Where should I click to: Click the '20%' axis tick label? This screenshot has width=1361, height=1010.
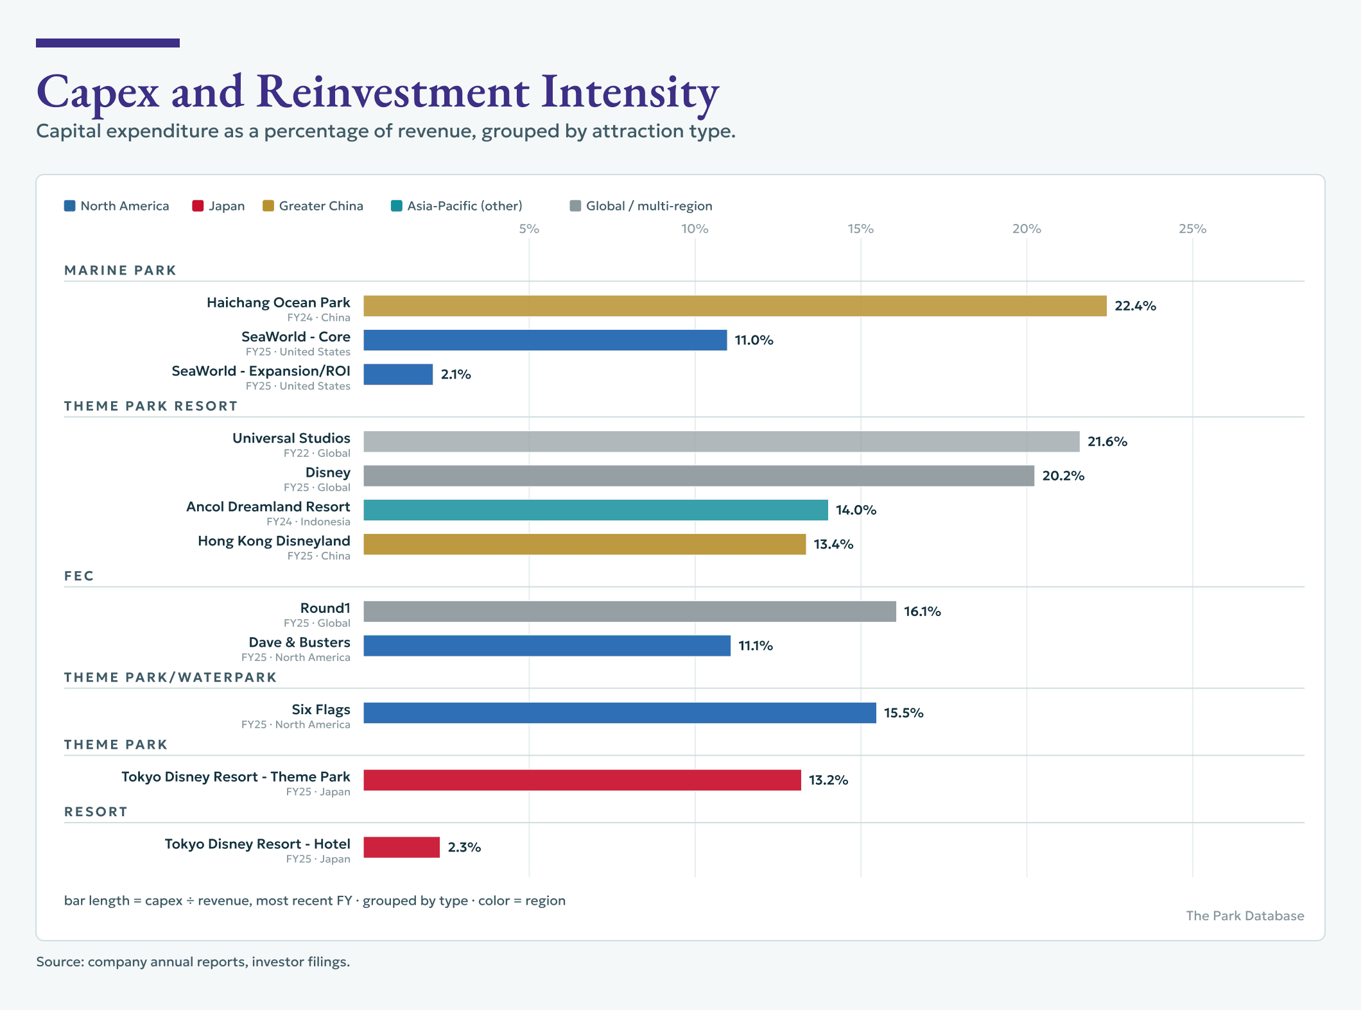[1027, 229]
